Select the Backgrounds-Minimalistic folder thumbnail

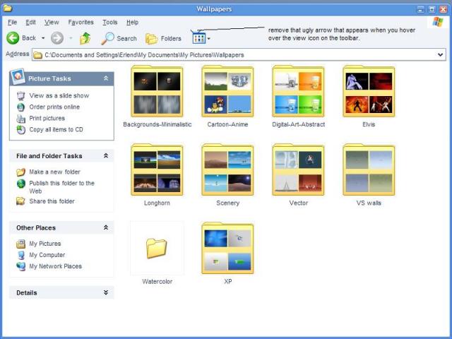[157, 91]
